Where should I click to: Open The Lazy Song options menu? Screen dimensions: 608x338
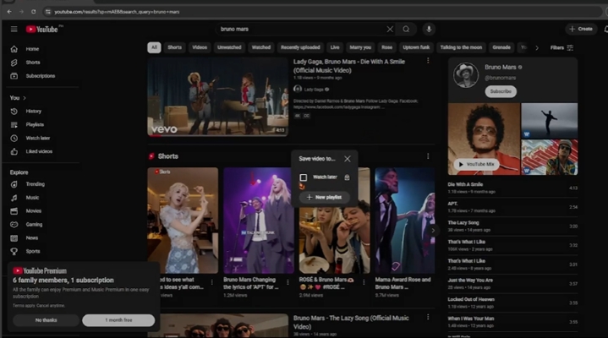[428, 317]
